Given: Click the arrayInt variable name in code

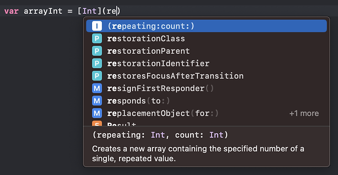Looking at the screenshot, I should 43,11.
